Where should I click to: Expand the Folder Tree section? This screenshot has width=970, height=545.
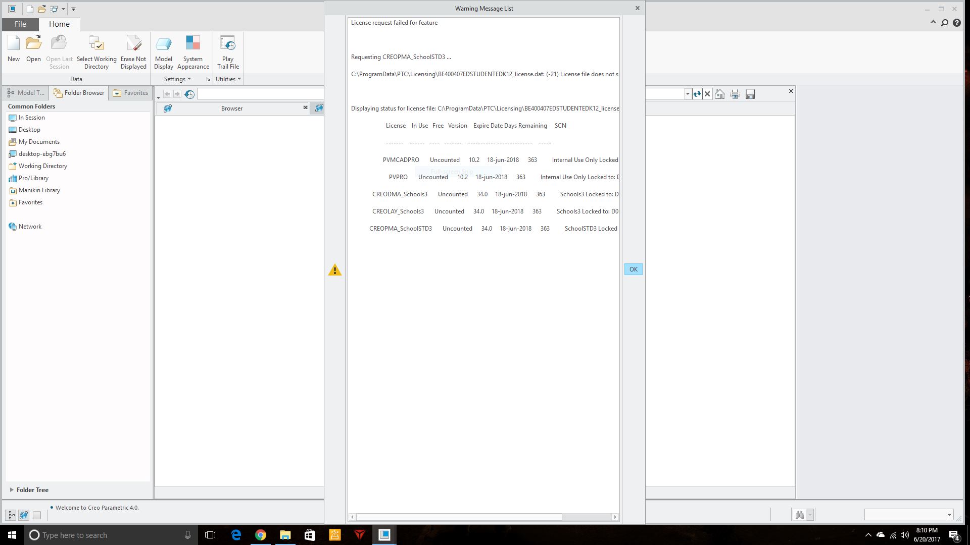(x=12, y=490)
